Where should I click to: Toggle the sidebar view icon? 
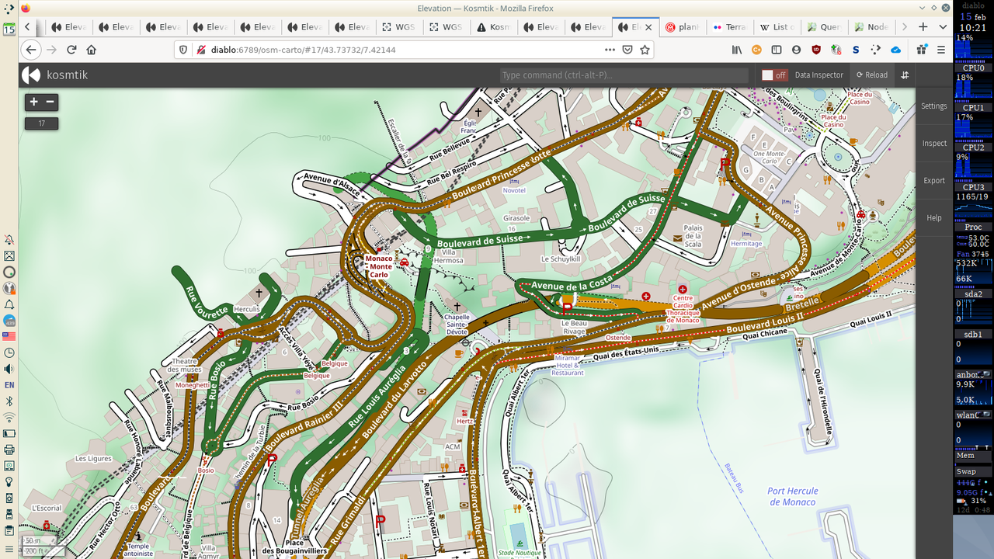coord(777,50)
